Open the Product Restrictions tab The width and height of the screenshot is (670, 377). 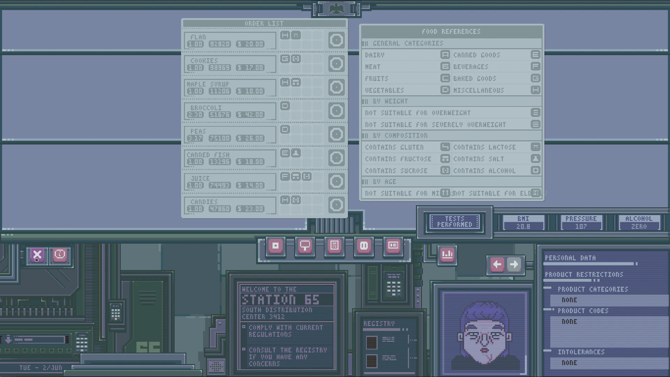584,275
